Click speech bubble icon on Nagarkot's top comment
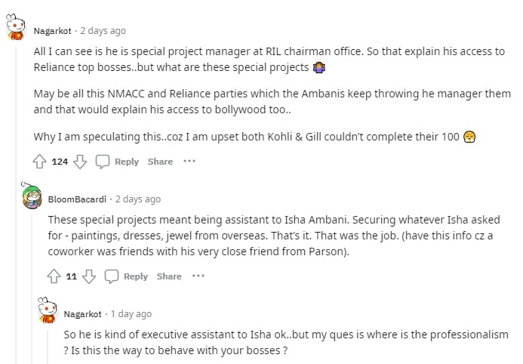Screen dimensions: 523x364 coord(103,162)
